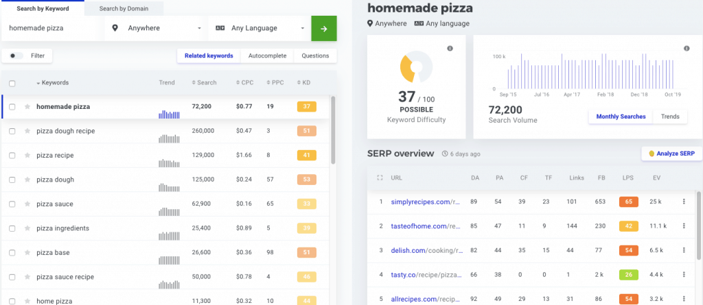This screenshot has height=305, width=703.
Task: Show Trends chart
Action: coord(670,117)
